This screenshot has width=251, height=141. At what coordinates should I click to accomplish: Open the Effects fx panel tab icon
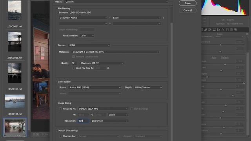[x=223, y=30]
